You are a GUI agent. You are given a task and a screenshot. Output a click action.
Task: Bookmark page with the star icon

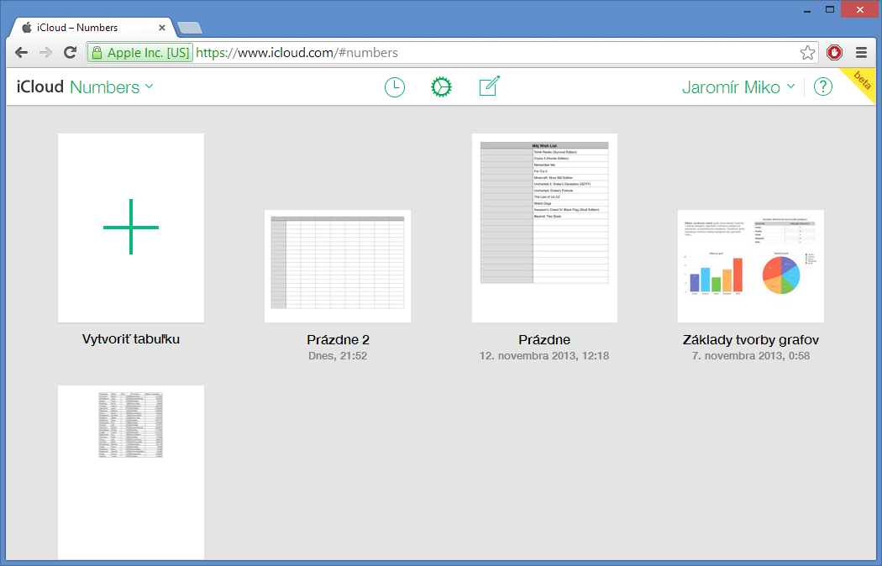point(807,53)
